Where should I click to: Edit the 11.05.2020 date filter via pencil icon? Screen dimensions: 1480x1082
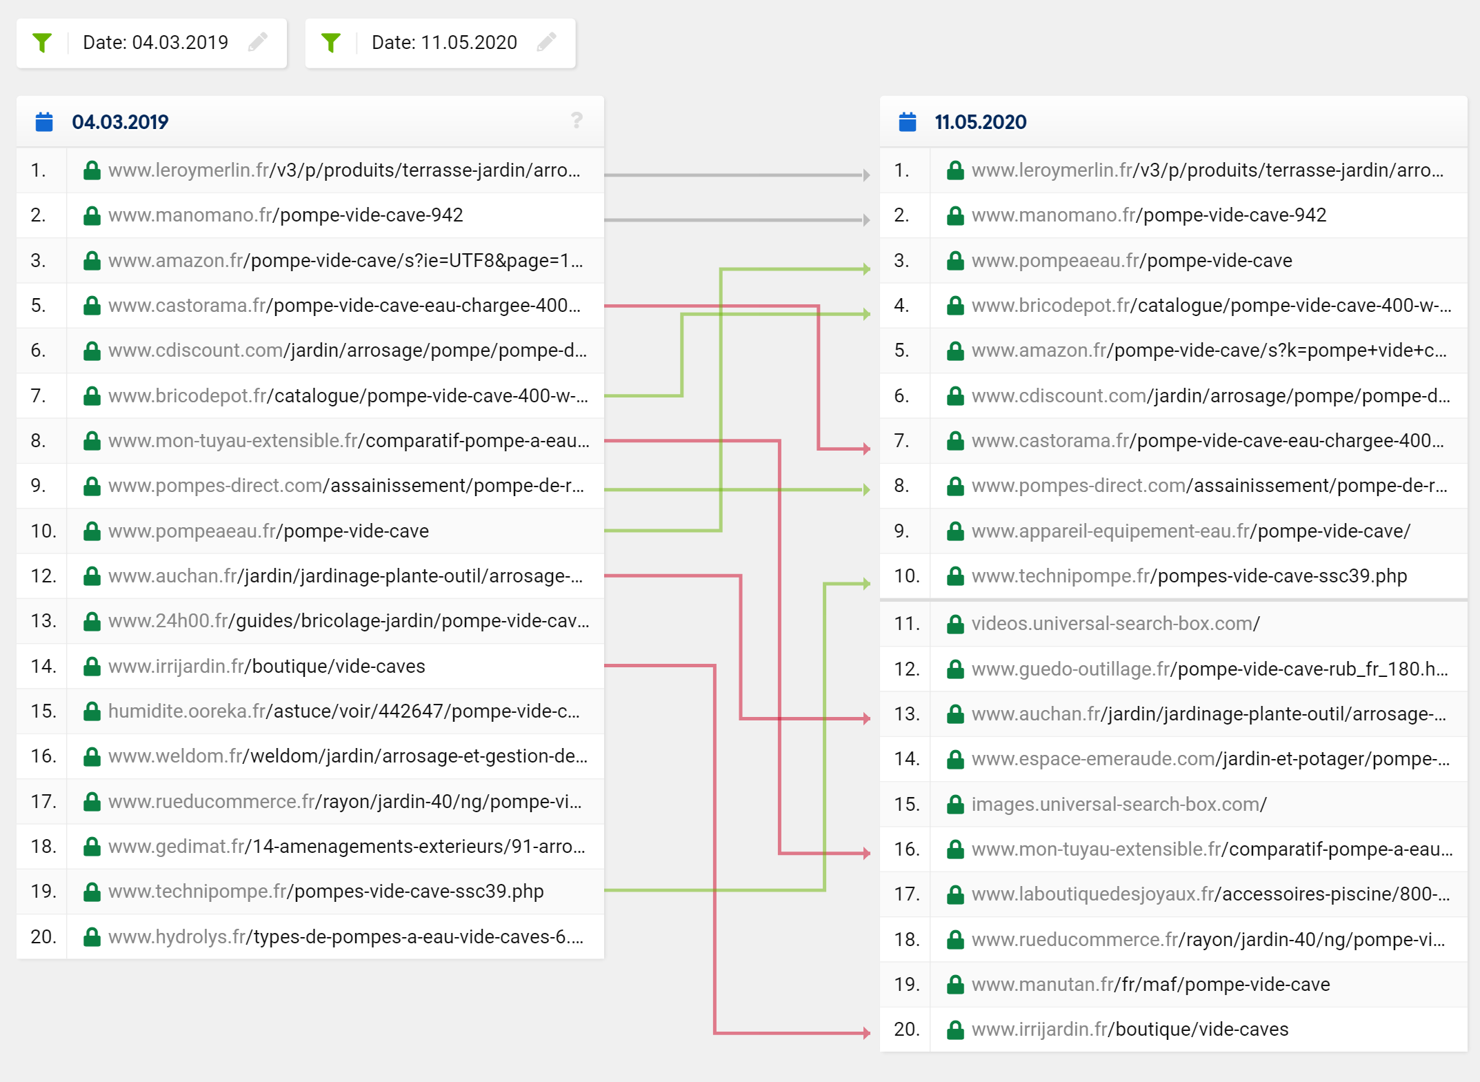click(x=546, y=42)
